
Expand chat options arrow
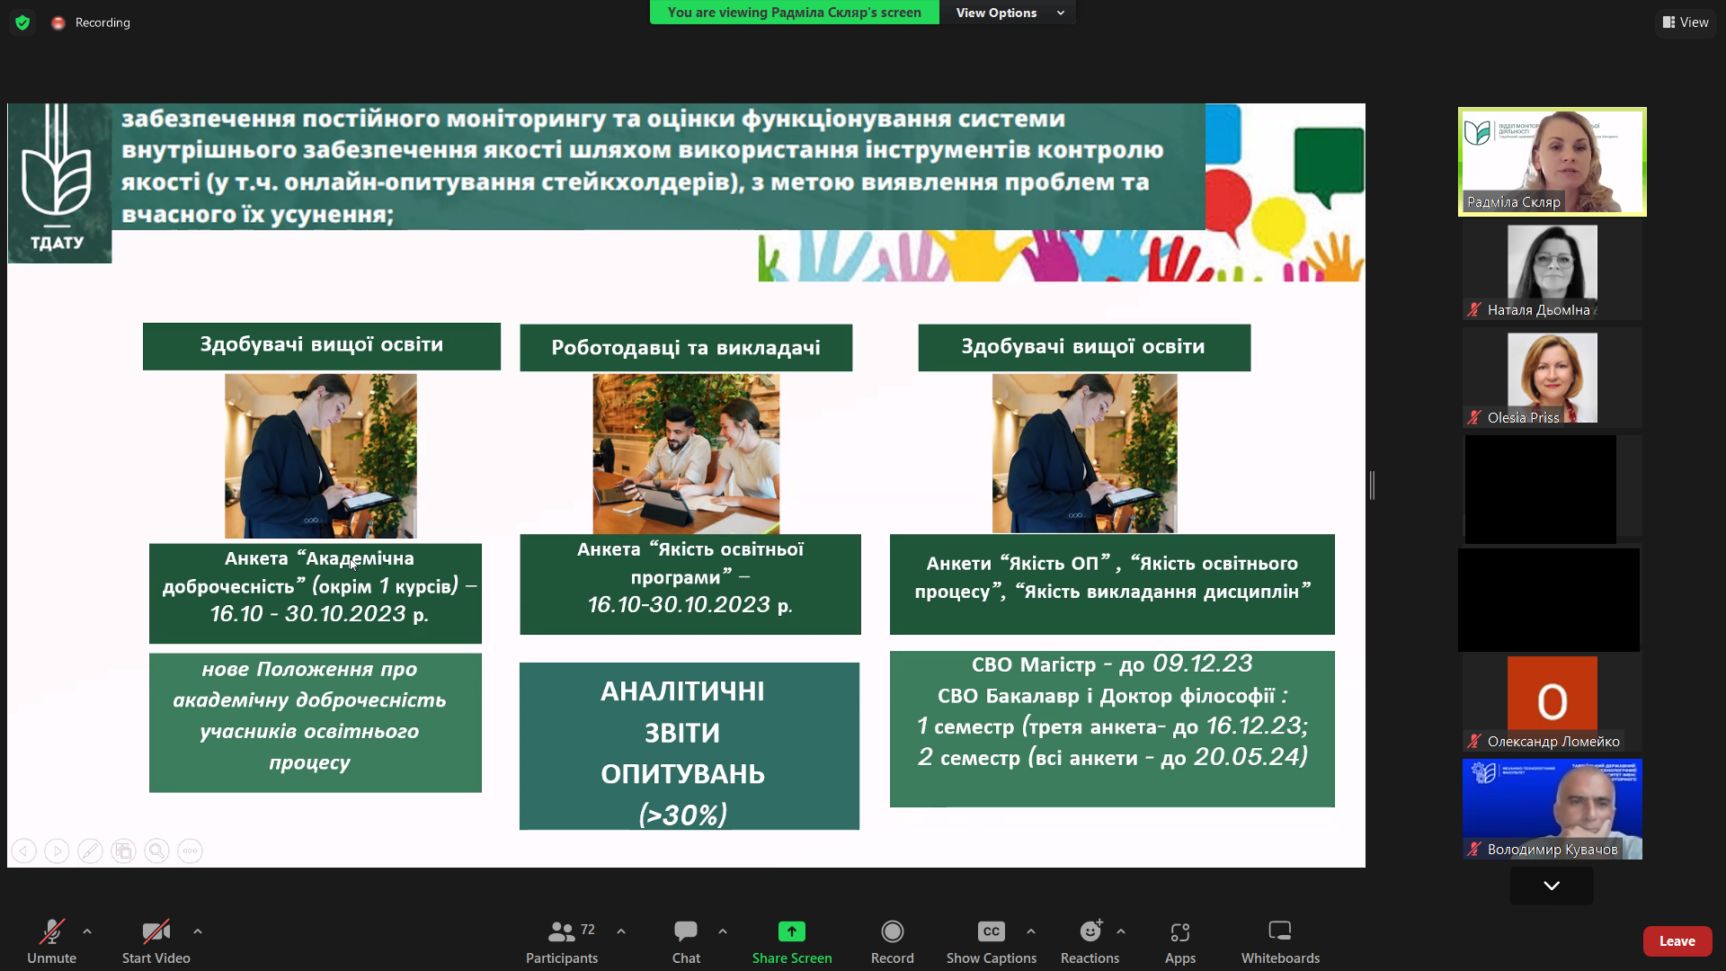[x=723, y=931]
